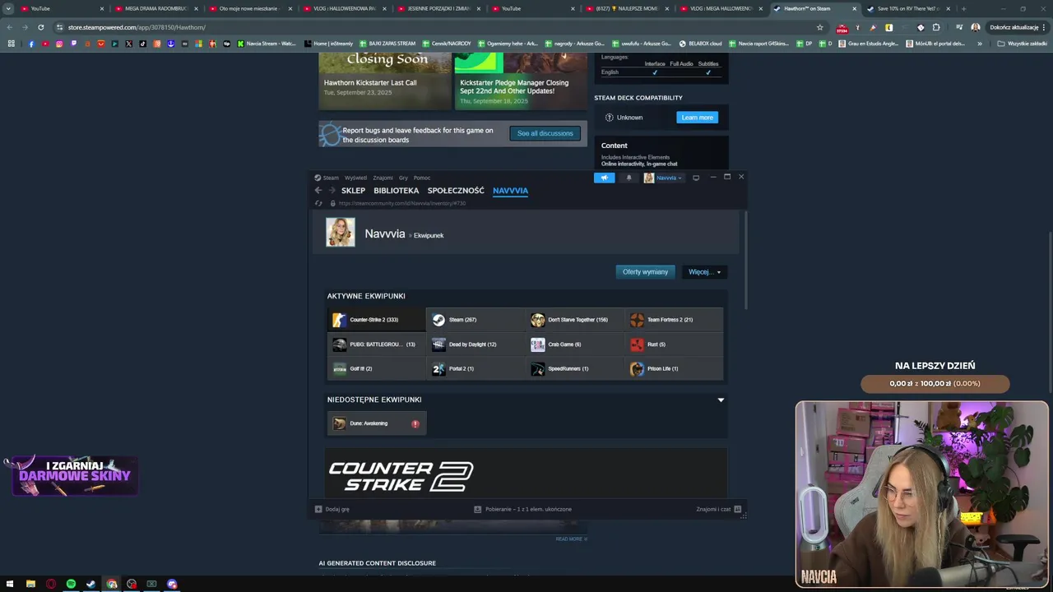Open Pomoc menu
The image size is (1053, 592).
(x=422, y=178)
